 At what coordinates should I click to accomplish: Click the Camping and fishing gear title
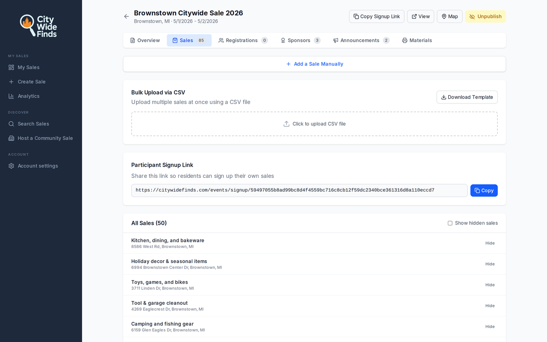click(162, 324)
